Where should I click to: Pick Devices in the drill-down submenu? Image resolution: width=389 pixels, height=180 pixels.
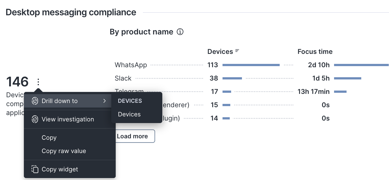point(129,114)
